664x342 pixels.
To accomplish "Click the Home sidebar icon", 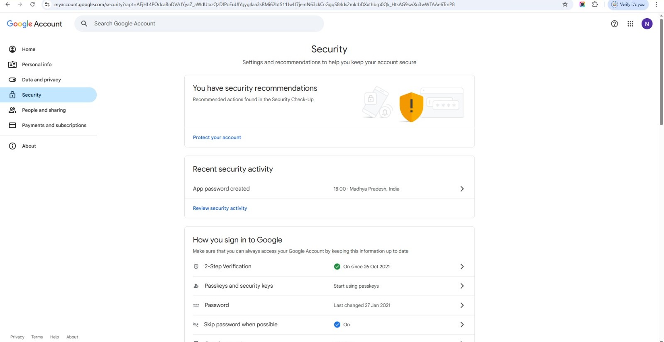I will [x=12, y=49].
